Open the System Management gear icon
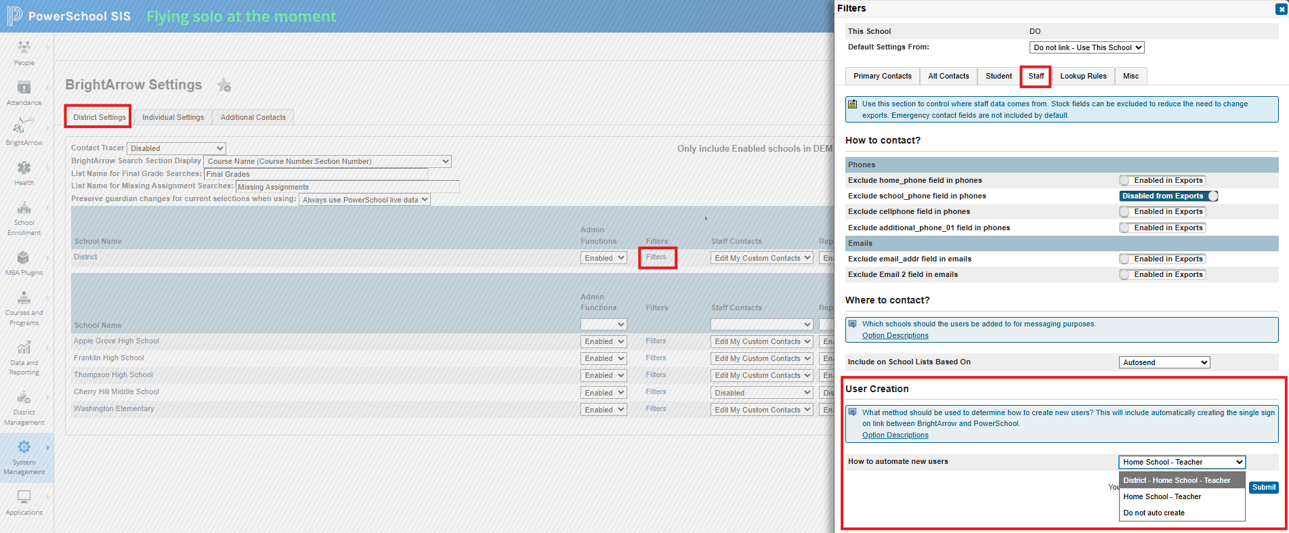Viewport: 1289px width, 533px height. tap(24, 447)
